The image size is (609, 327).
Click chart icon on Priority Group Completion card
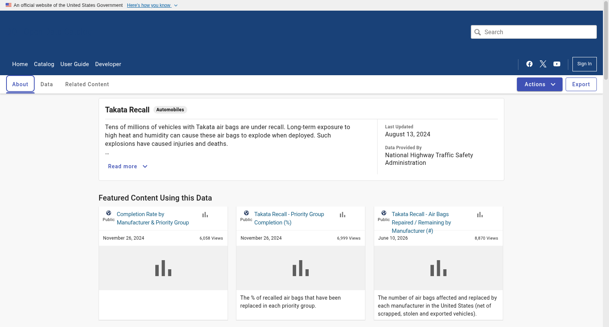[x=343, y=215]
